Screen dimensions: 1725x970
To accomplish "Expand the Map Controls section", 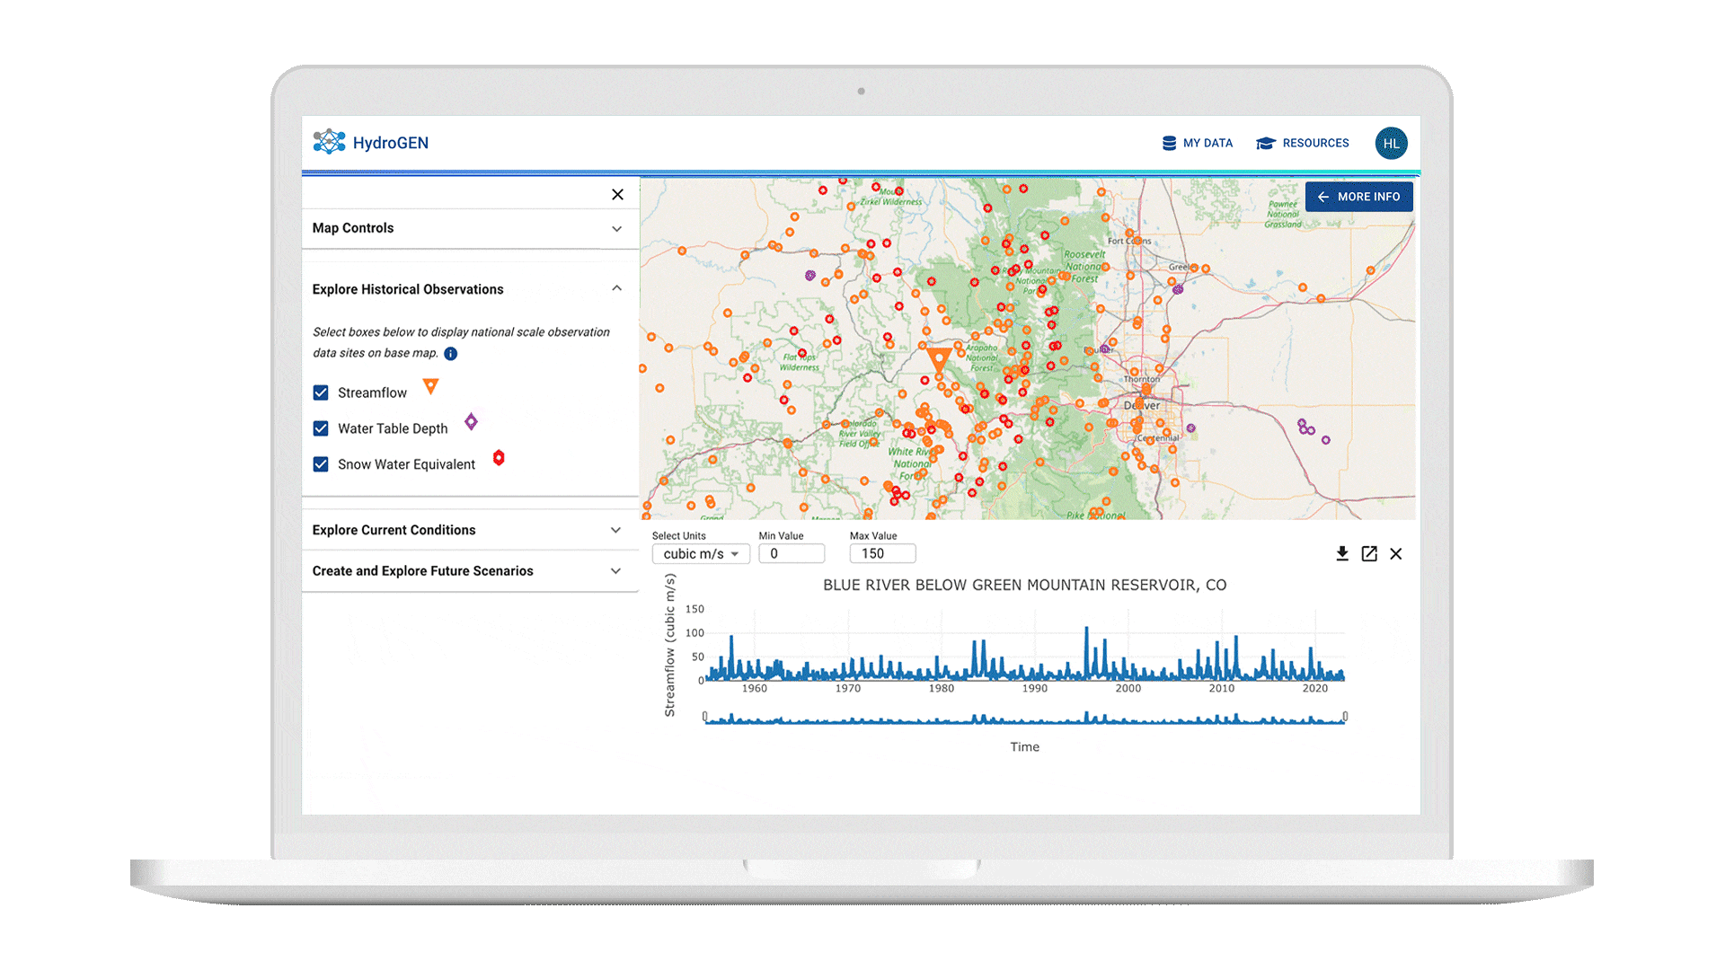I will coord(469,228).
